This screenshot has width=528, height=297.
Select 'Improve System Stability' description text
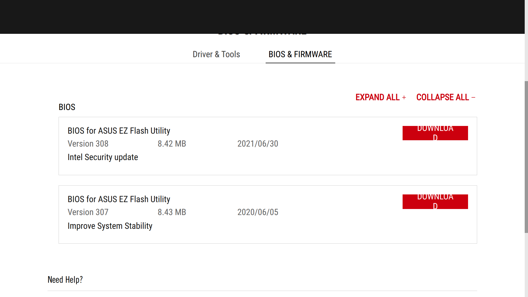point(110,226)
